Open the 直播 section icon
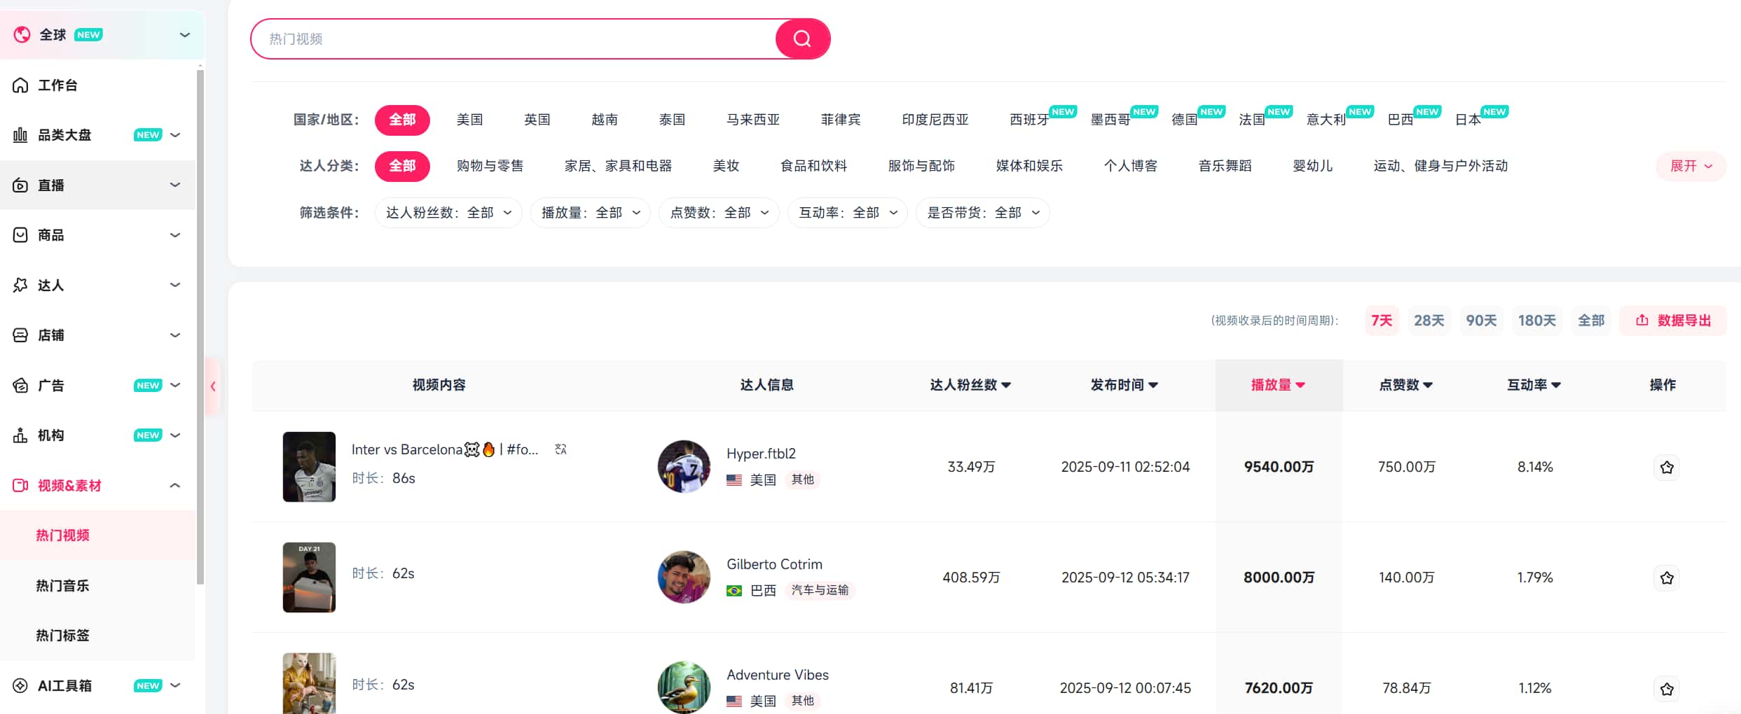Image resolution: width=1741 pixels, height=714 pixels. pyautogui.click(x=20, y=185)
